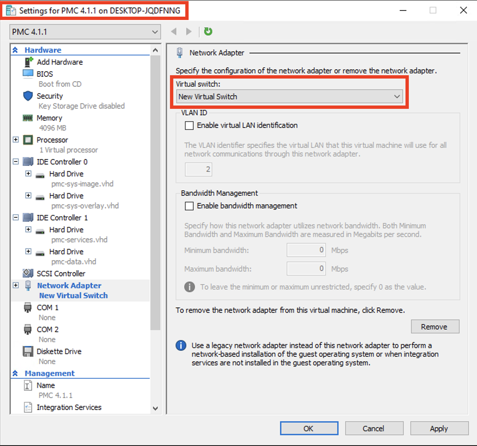Click the VLAN identifier number field
The image size is (477, 446).
pos(198,169)
